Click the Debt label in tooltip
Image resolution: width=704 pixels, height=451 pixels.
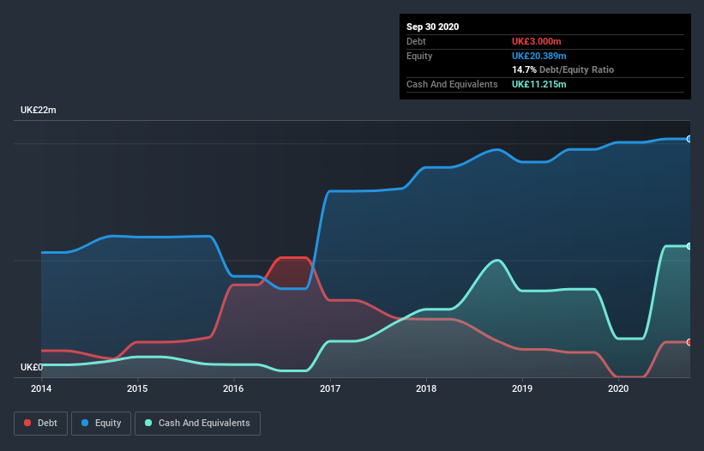tap(416, 41)
